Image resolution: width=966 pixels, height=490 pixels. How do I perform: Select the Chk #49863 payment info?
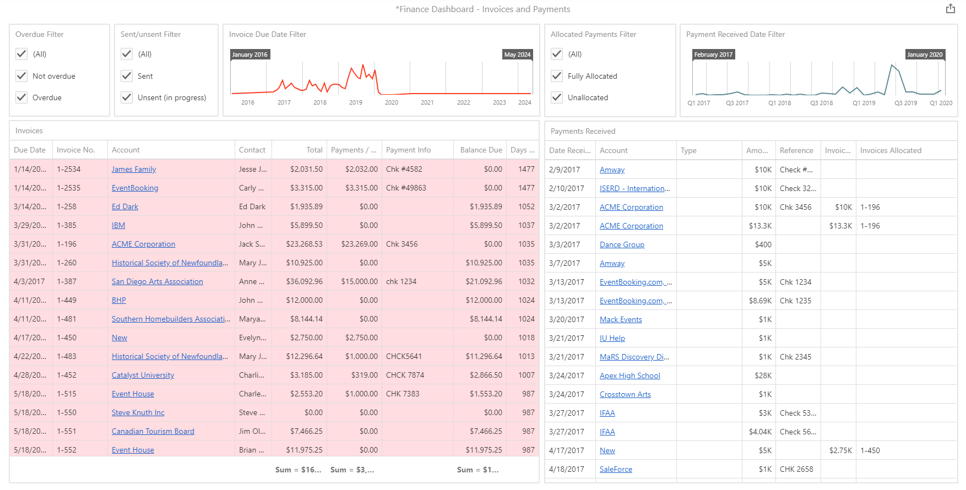click(x=417, y=188)
